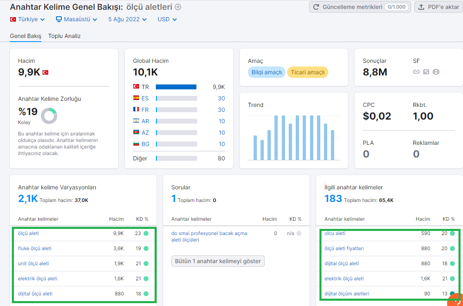Image resolution: width=463 pixels, height=306 pixels.
Task: Click the Turkey flag beside Hacim value
Action: (45, 73)
